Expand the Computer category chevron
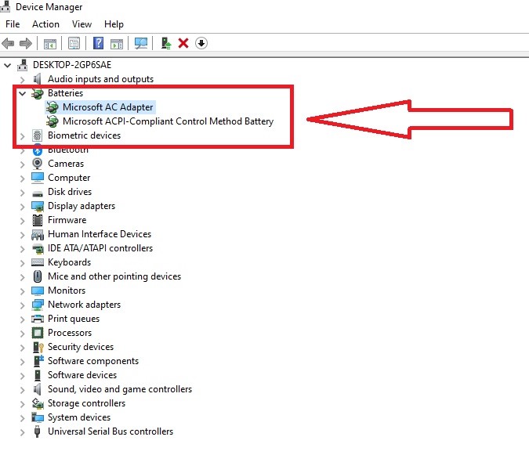The image size is (529, 462). pyautogui.click(x=23, y=179)
